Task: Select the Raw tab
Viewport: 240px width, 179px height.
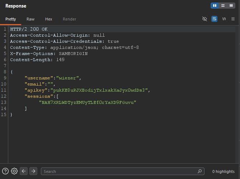Action: 30,19
